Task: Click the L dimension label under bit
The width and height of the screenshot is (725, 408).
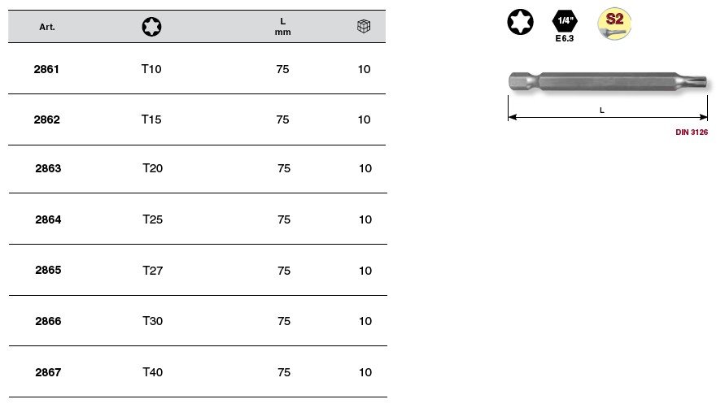Action: pos(601,110)
